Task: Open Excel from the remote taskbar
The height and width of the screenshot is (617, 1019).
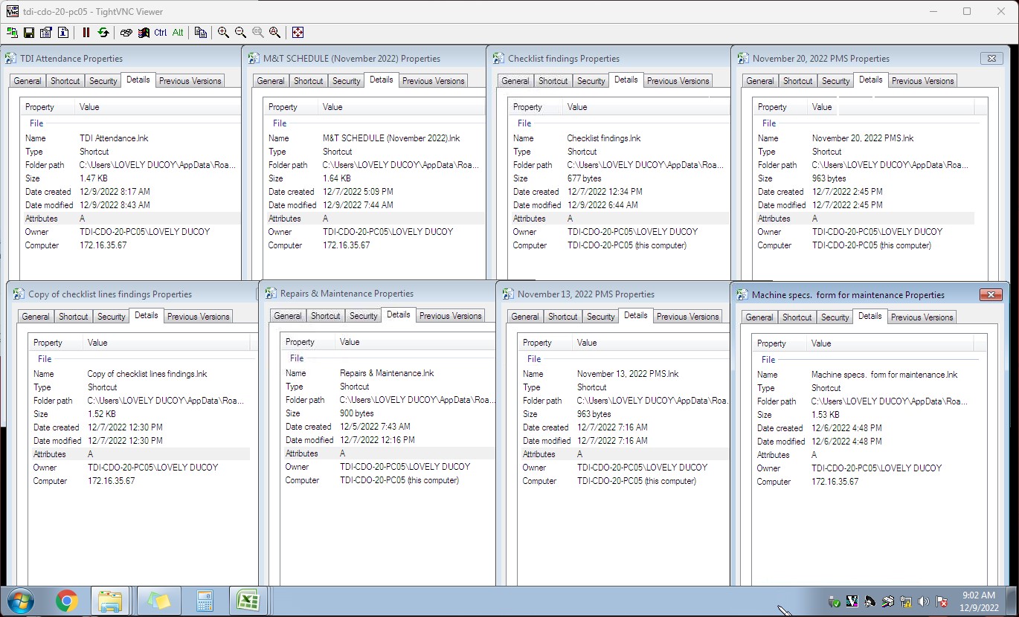Action: 248,601
